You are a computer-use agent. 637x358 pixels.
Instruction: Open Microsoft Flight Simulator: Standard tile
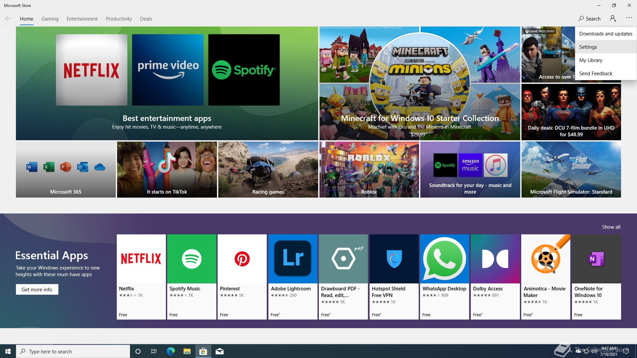coord(571,170)
